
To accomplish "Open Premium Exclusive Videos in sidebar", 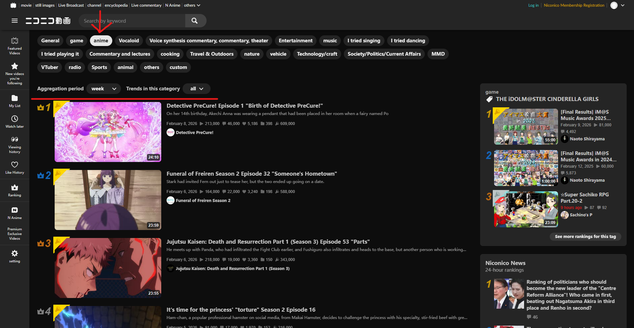I will coord(15,234).
